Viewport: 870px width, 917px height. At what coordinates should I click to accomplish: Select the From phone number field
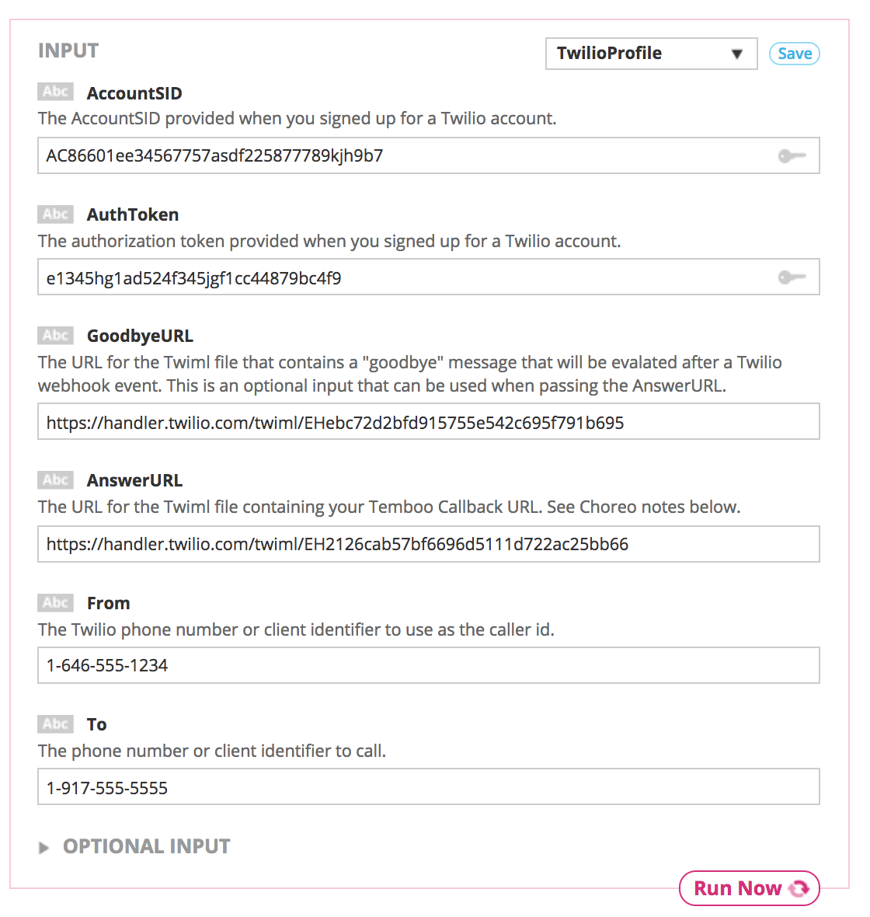pyautogui.click(x=428, y=665)
